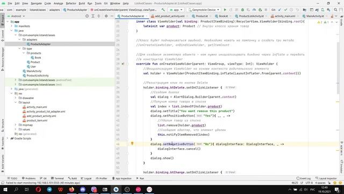
Task: Open Windows Start menu
Action: point(5,189)
